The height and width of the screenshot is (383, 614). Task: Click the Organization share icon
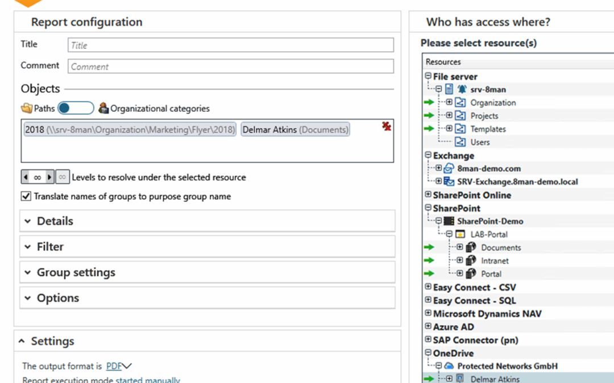pos(460,102)
